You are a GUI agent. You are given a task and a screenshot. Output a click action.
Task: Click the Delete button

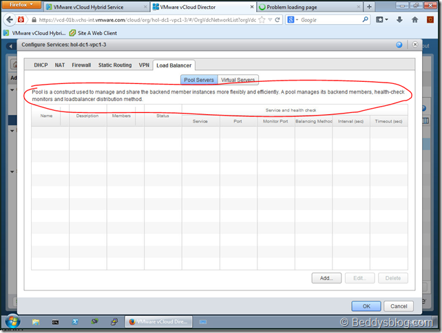393,278
